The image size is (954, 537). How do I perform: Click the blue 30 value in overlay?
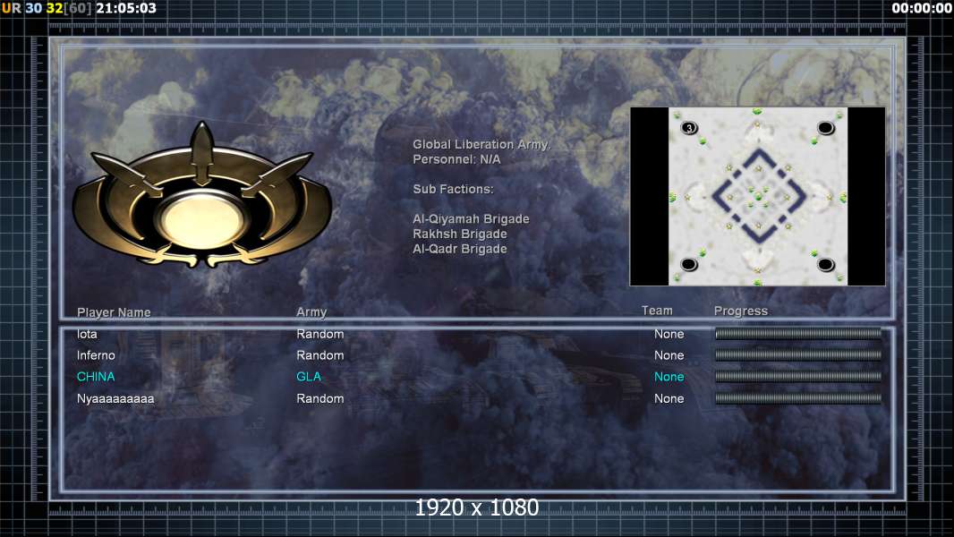[33, 8]
